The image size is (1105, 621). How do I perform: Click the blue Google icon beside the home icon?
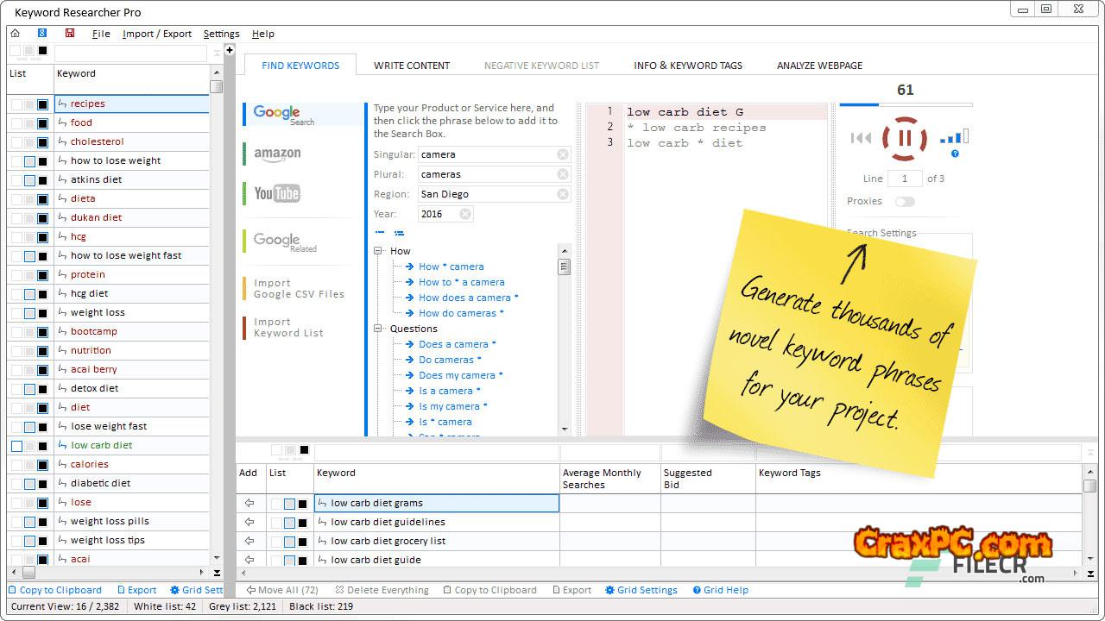coord(42,34)
